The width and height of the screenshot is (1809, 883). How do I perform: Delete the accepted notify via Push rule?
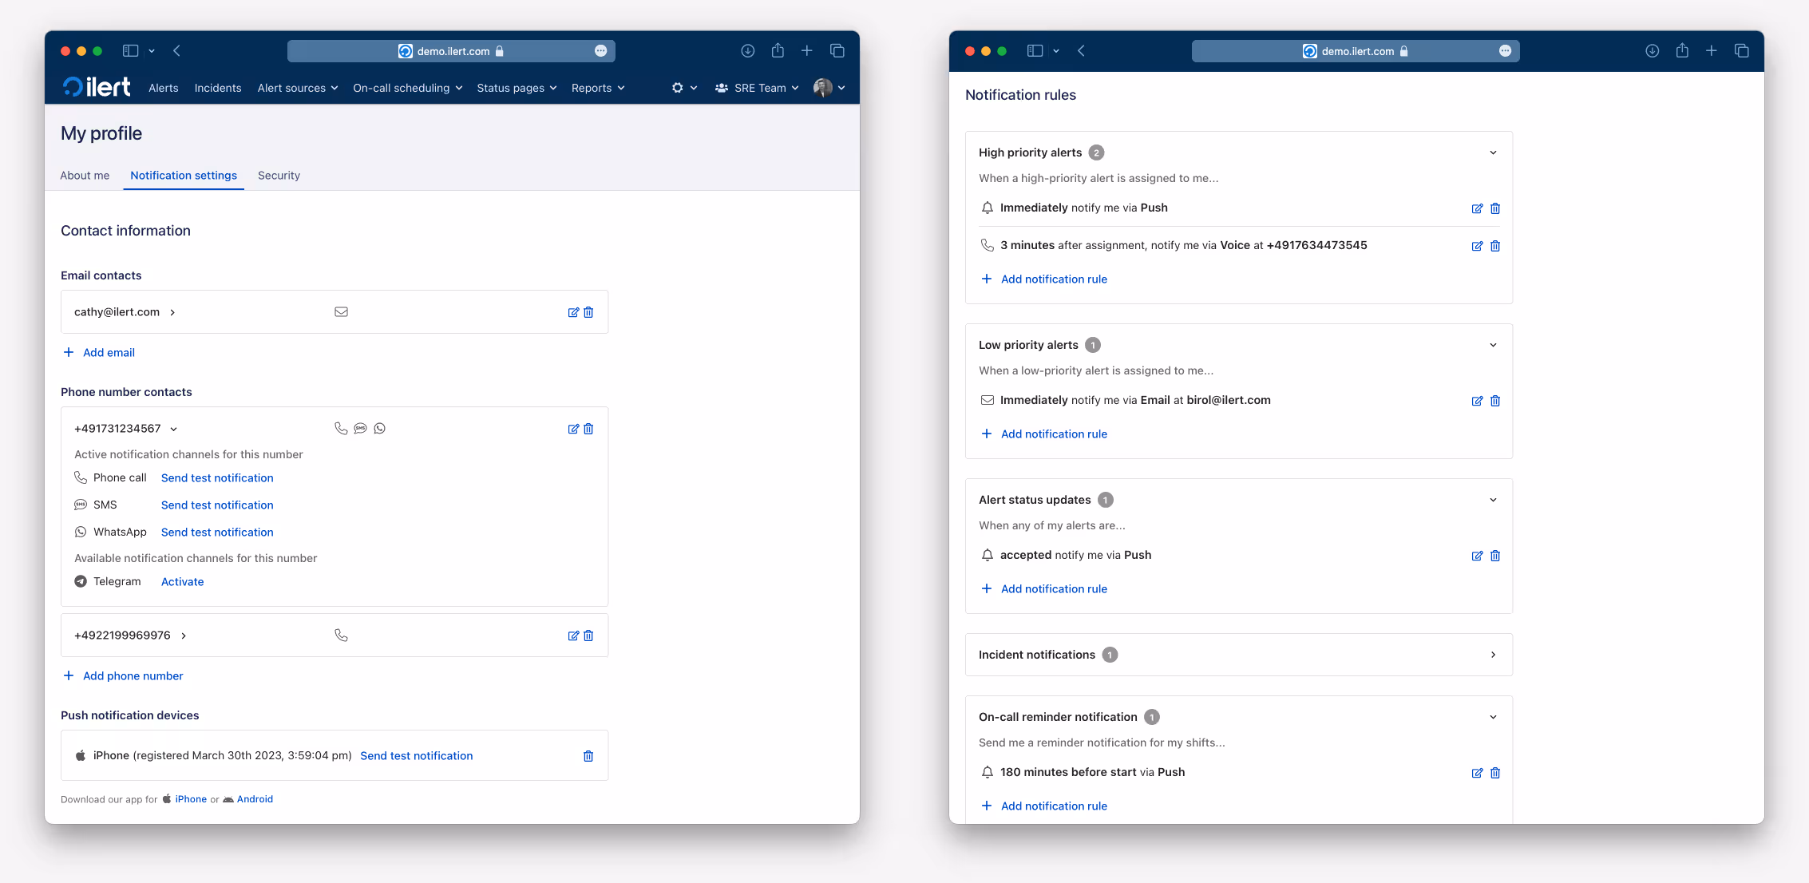(x=1495, y=556)
